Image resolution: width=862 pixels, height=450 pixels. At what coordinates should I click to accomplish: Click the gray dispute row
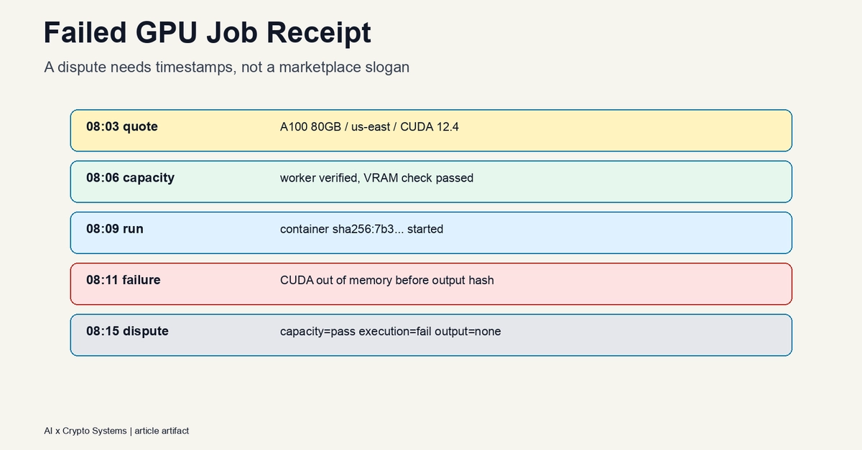tap(431, 335)
